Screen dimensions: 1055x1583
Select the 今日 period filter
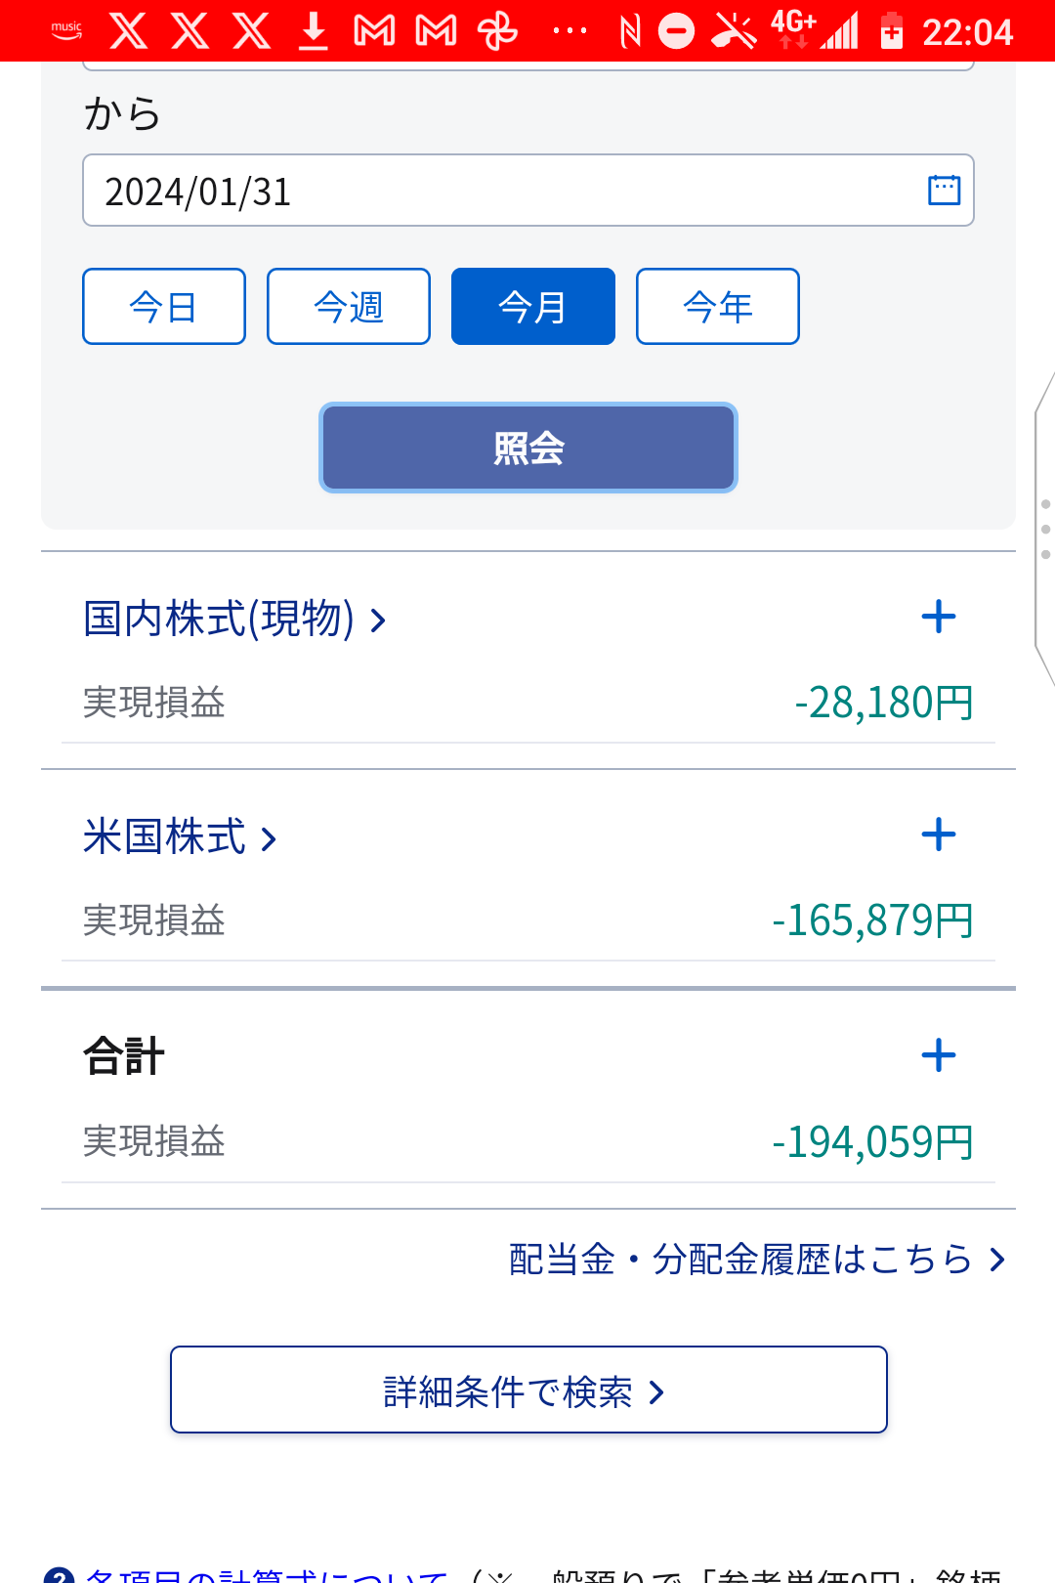[x=164, y=307]
